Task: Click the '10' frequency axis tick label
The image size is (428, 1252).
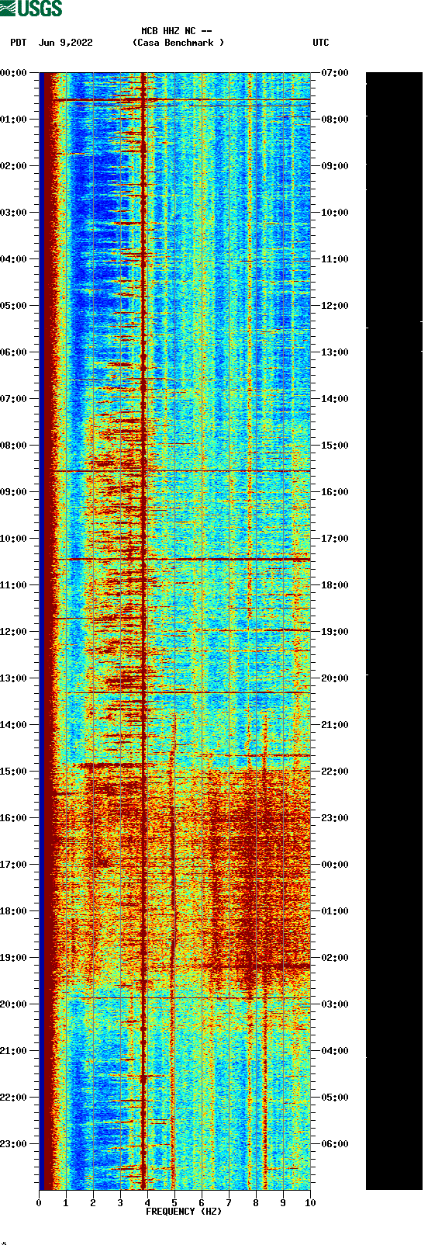Action: click(x=310, y=1202)
